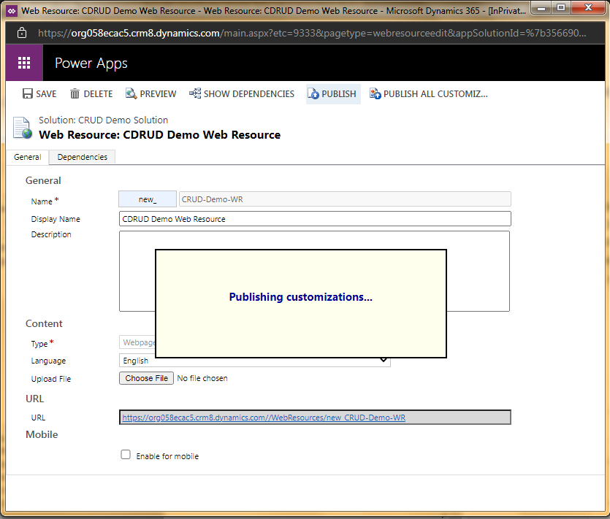610x519 pixels.
Task: Close the browser window
Action: 588,8
